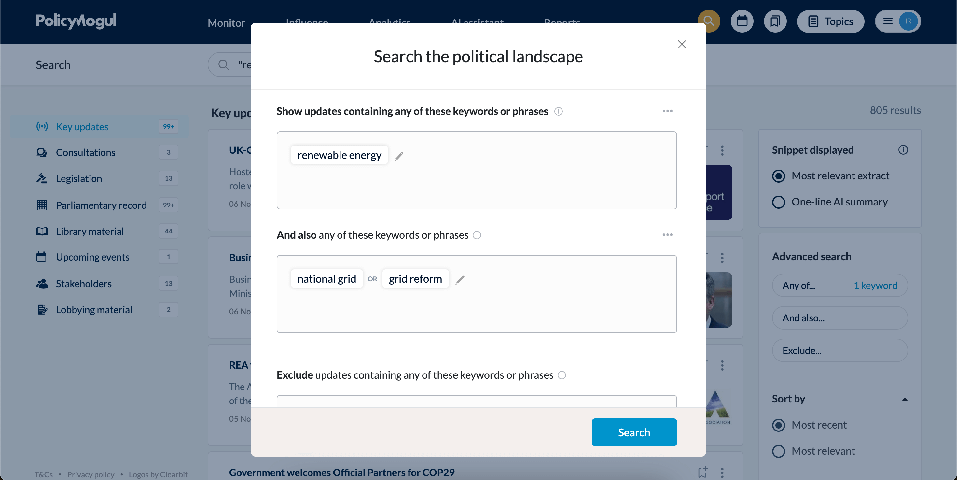This screenshot has height=480, width=957.
Task: Open the Topics button
Action: (831, 21)
